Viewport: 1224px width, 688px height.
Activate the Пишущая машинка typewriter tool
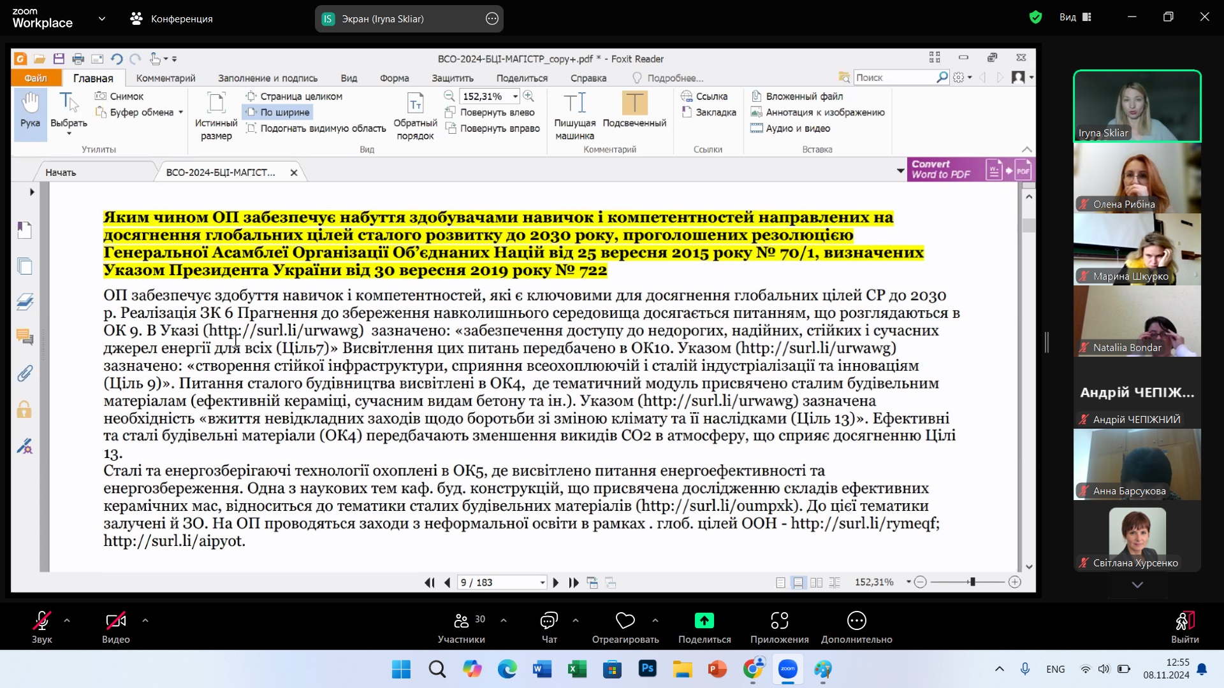point(574,115)
